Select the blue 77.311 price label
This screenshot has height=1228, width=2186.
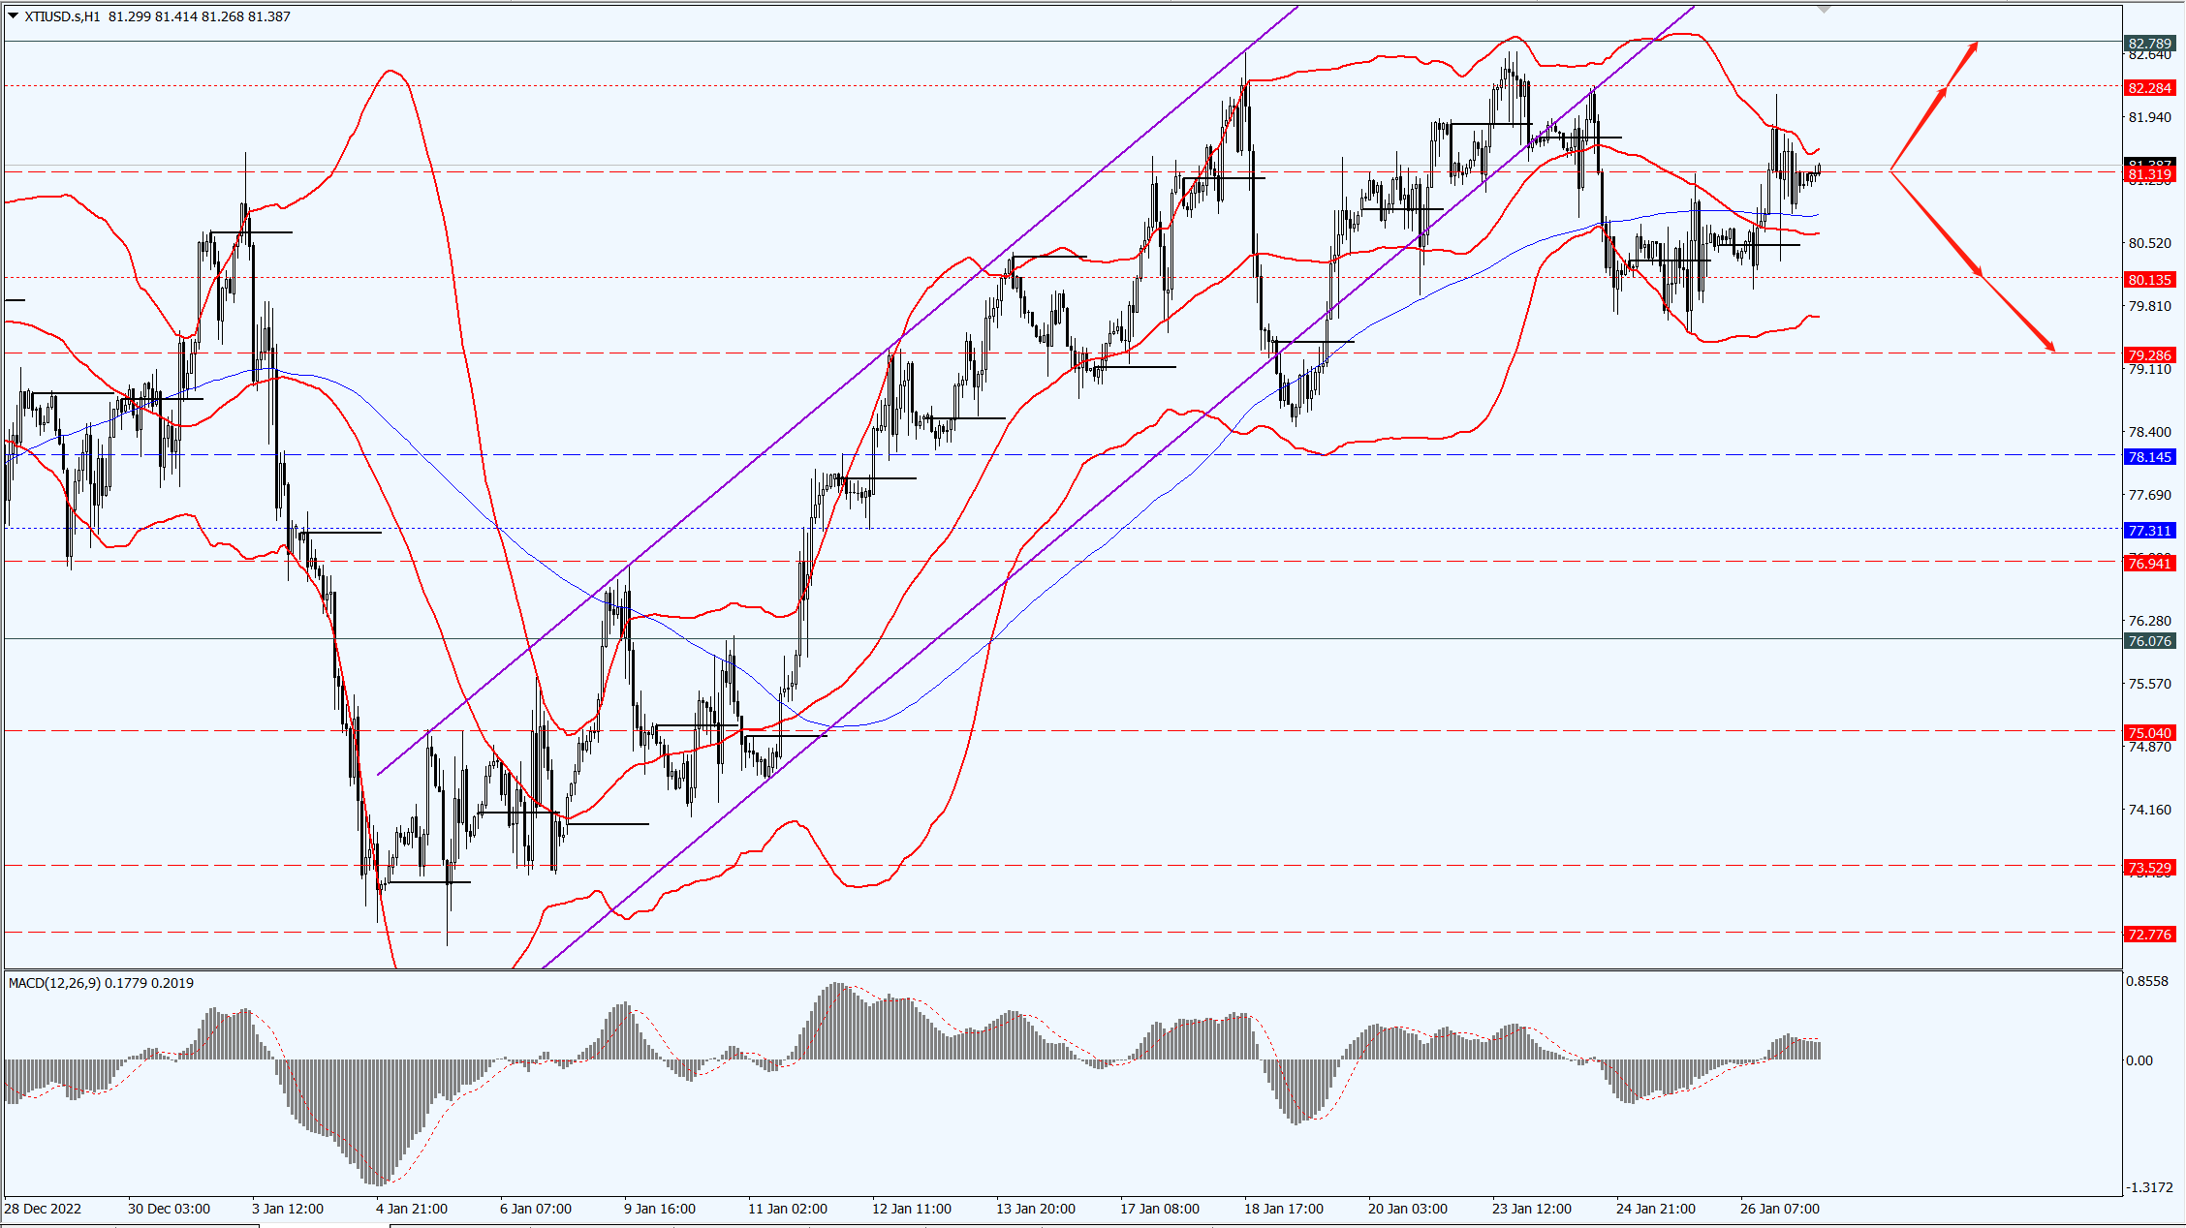[x=2149, y=531]
